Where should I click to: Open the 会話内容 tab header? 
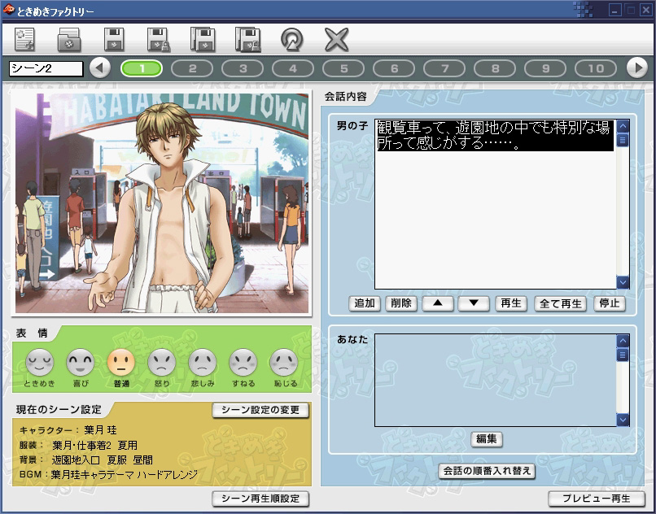(x=346, y=97)
